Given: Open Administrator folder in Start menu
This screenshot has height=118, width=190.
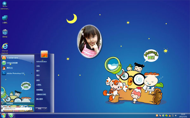Looking at the screenshot, I should 41,62.
